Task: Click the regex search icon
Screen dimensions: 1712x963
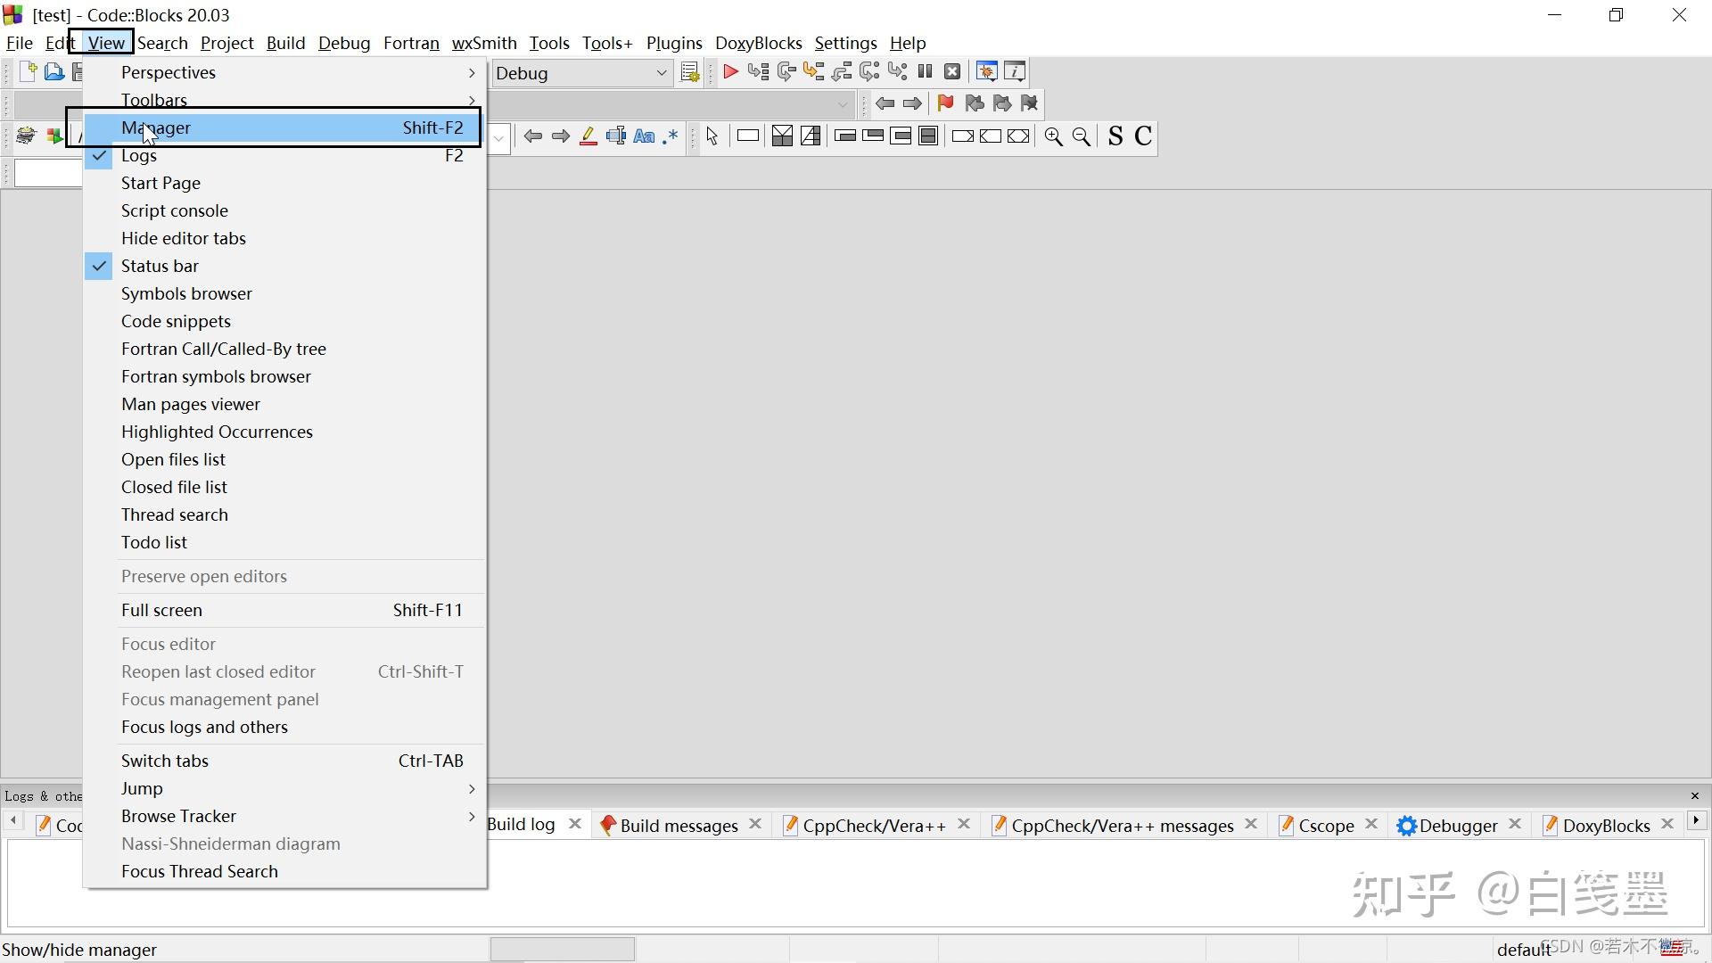Action: 671,136
